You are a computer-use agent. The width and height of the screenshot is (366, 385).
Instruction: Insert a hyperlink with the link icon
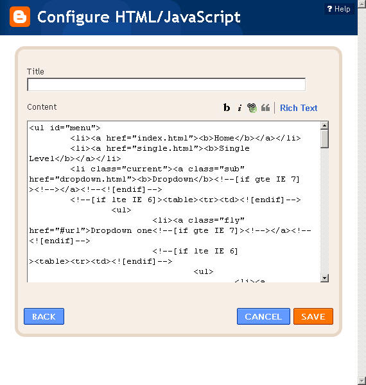click(x=252, y=108)
